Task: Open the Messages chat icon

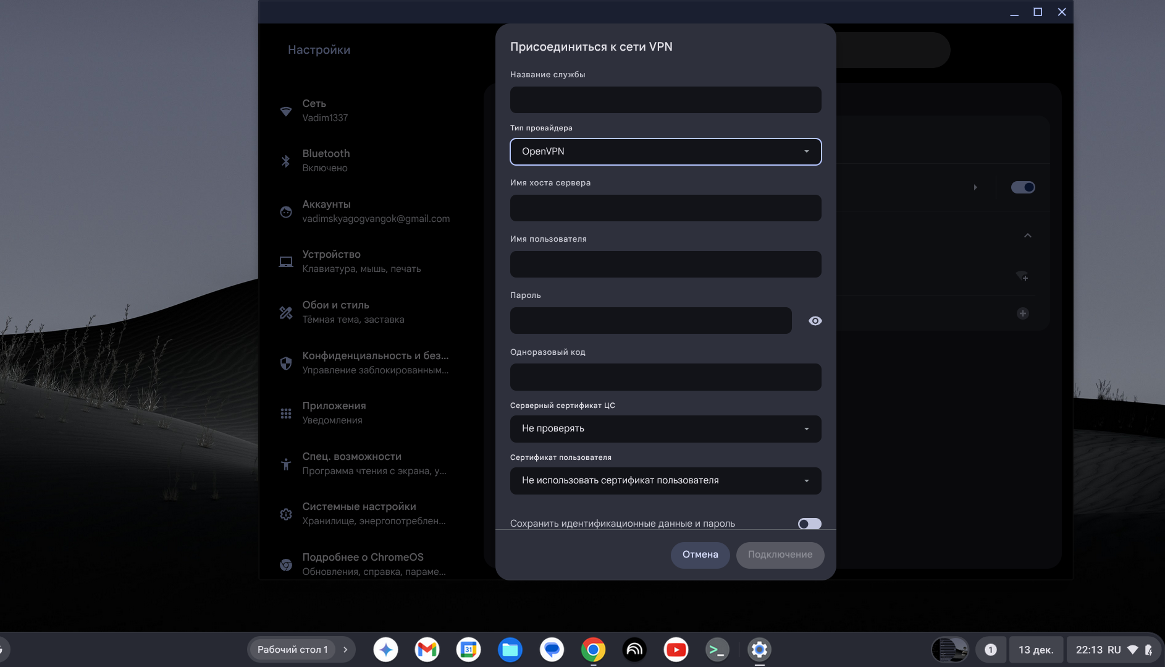Action: tap(552, 650)
